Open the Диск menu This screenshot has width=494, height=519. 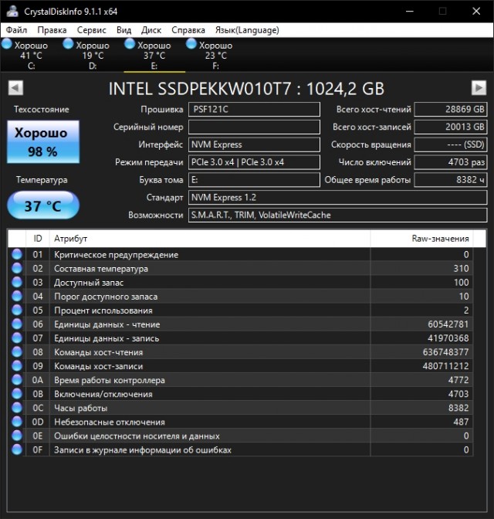[151, 30]
